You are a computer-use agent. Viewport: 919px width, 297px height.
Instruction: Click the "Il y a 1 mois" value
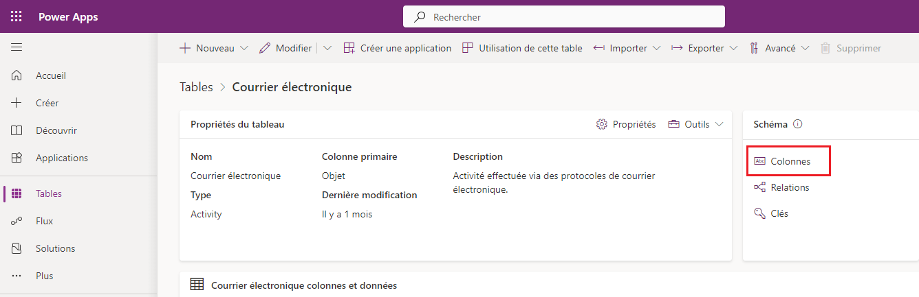point(347,214)
